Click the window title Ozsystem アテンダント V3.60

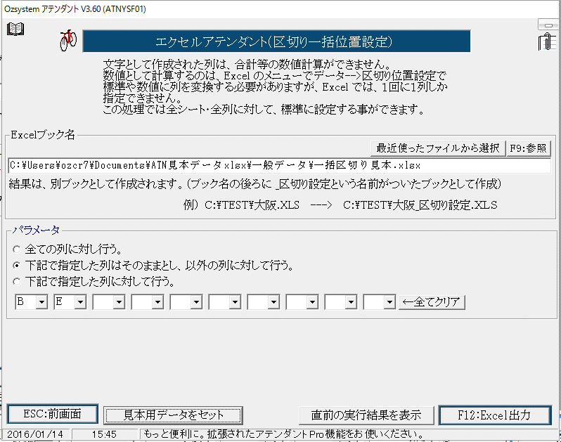coord(75,9)
